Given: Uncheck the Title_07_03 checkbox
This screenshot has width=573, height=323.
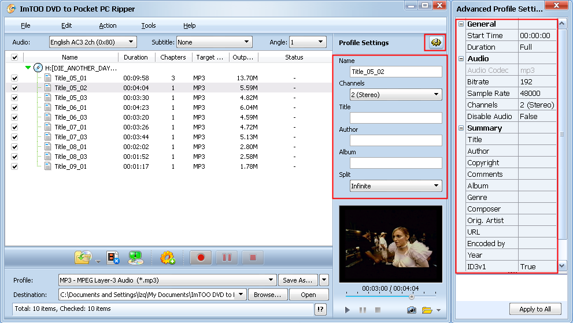Looking at the screenshot, I should [14, 137].
